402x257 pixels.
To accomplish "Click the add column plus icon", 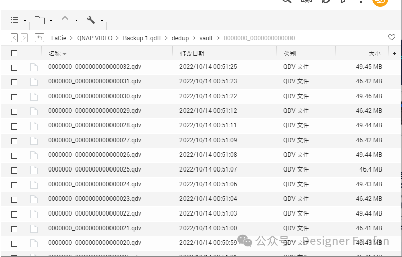I will (x=394, y=53).
